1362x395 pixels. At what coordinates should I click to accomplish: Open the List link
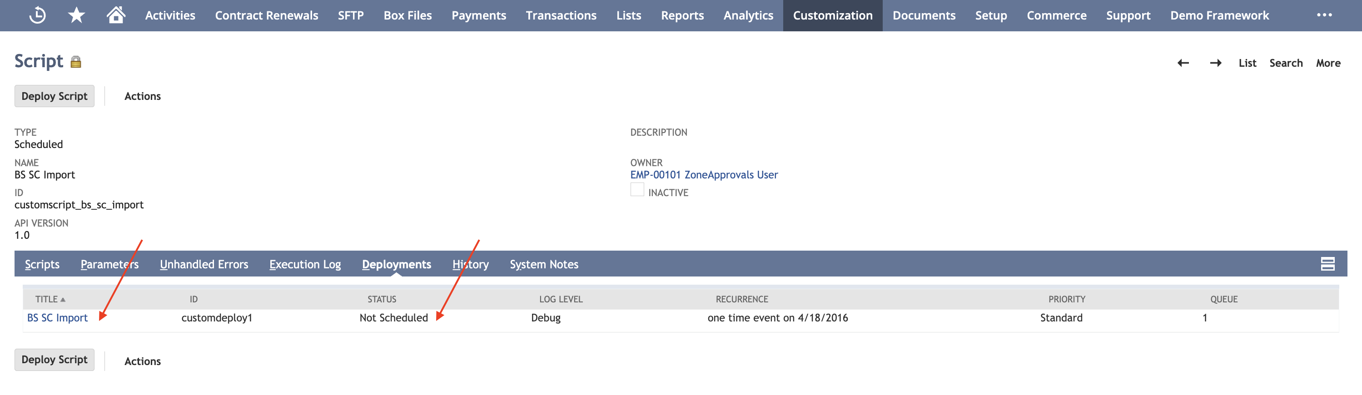(1247, 63)
